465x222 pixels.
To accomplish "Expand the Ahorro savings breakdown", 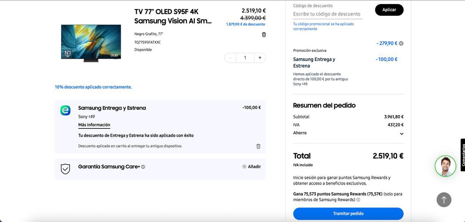I will (401, 134).
